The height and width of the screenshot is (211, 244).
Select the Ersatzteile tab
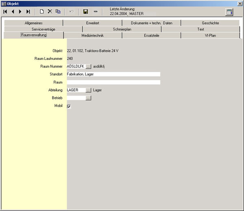click(x=151, y=35)
